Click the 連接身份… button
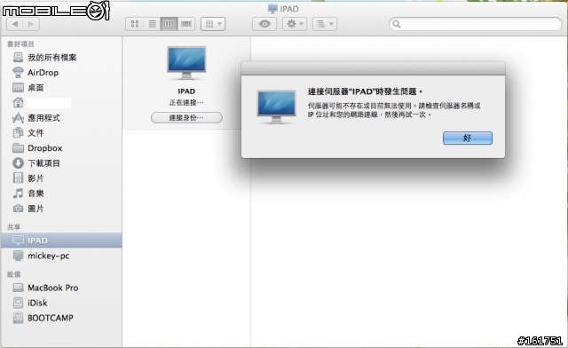The width and height of the screenshot is (568, 348). pos(186,117)
